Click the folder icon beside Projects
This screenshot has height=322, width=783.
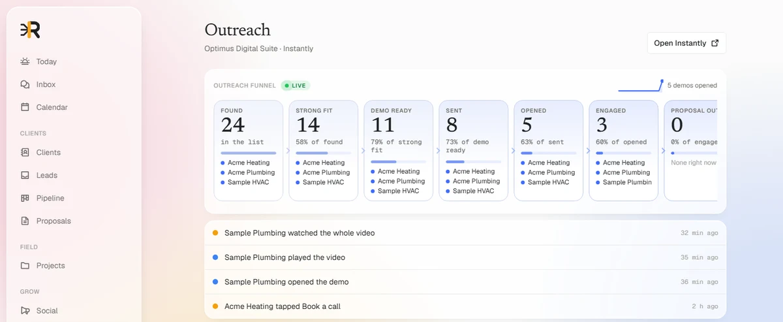point(25,266)
